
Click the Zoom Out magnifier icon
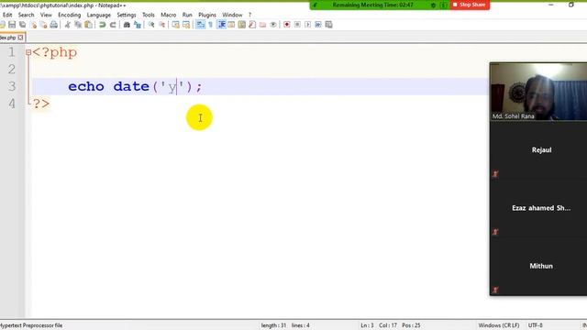point(161,25)
